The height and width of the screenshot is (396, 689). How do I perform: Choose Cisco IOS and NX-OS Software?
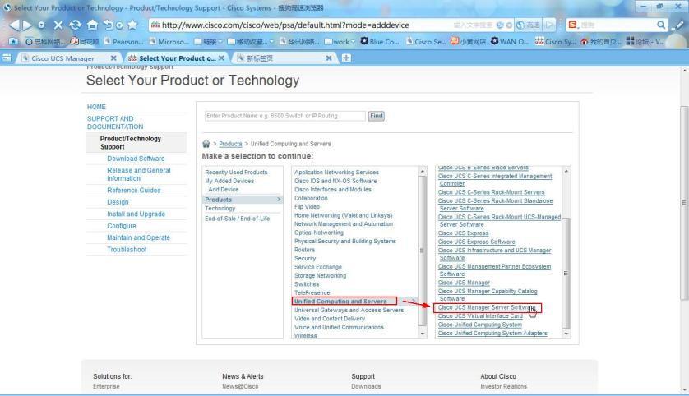pos(335,181)
